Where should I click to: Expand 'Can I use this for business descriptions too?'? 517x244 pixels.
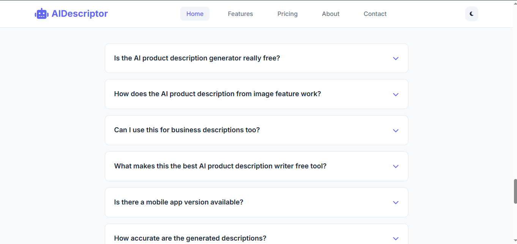[x=187, y=130]
